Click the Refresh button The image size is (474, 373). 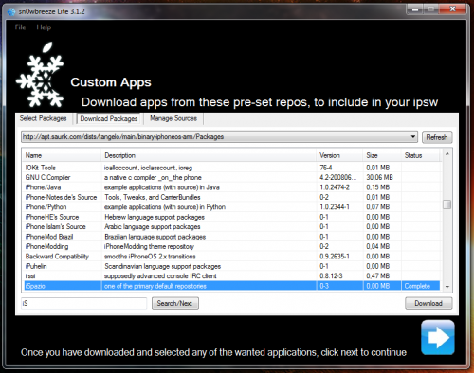[x=437, y=137]
